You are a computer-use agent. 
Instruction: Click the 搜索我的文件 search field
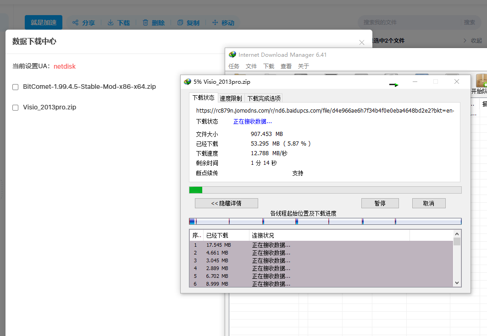pos(410,22)
